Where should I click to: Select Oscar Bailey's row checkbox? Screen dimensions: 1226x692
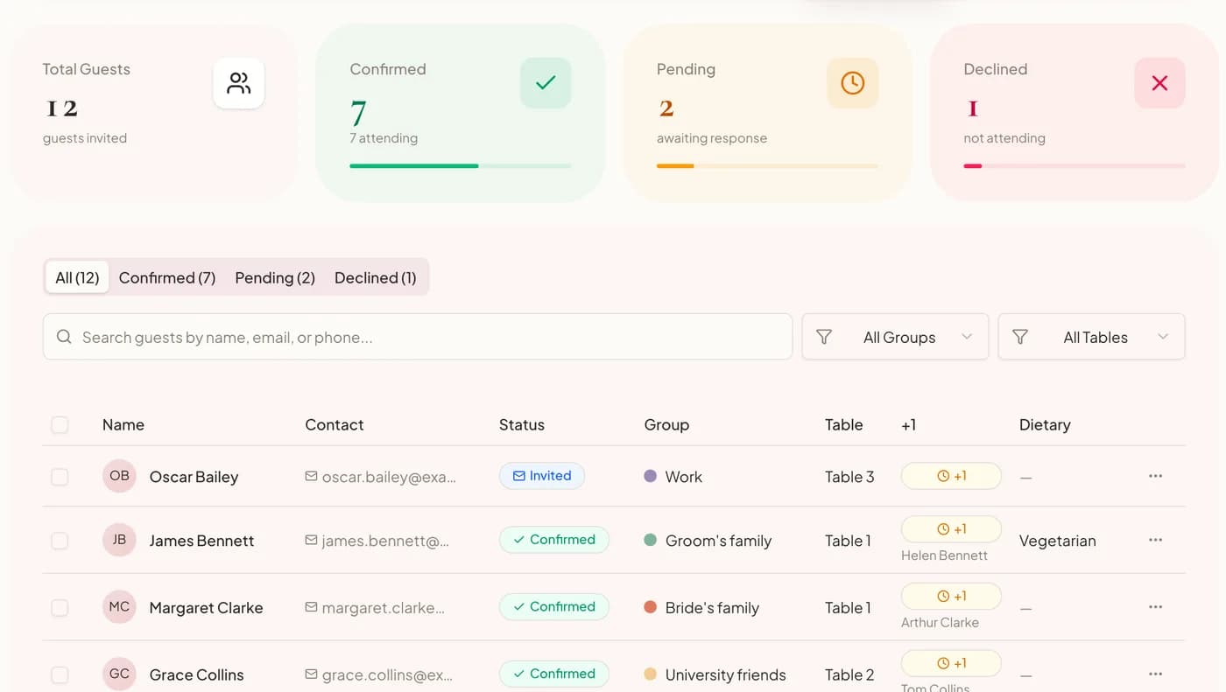(60, 477)
